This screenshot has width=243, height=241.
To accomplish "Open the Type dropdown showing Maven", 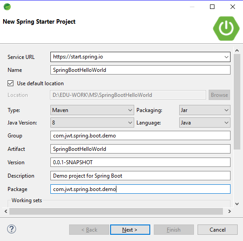I will 92,110.
